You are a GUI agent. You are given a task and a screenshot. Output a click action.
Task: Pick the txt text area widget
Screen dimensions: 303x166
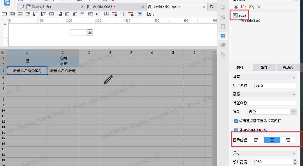click(83, 14)
